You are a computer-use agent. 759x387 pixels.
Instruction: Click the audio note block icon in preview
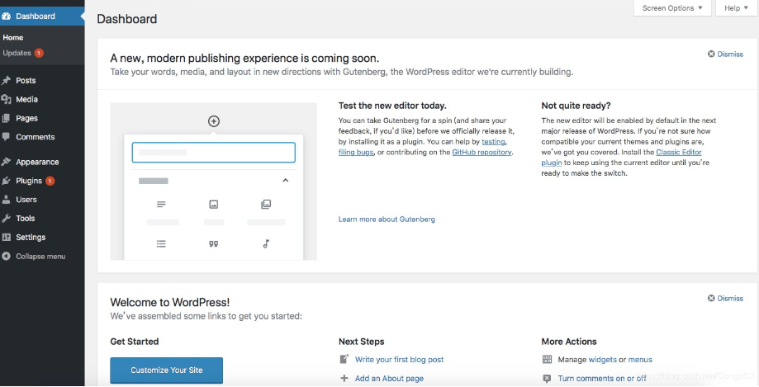(x=266, y=243)
